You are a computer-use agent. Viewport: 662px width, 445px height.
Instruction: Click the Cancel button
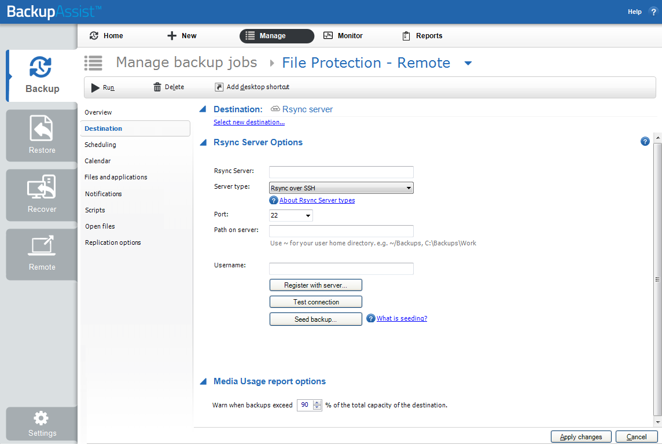637,437
